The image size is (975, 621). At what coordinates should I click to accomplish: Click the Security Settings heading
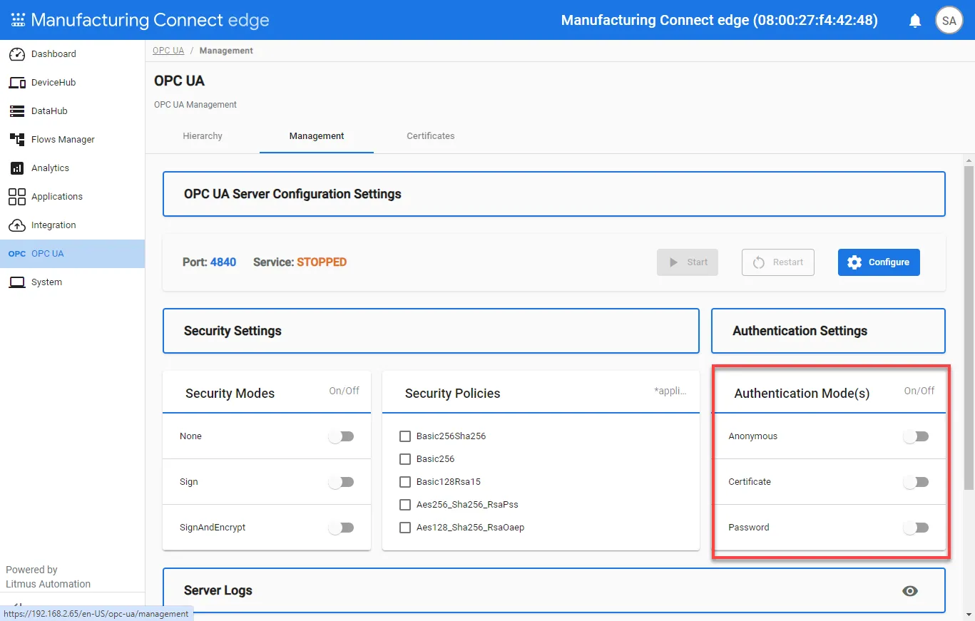[x=233, y=331]
